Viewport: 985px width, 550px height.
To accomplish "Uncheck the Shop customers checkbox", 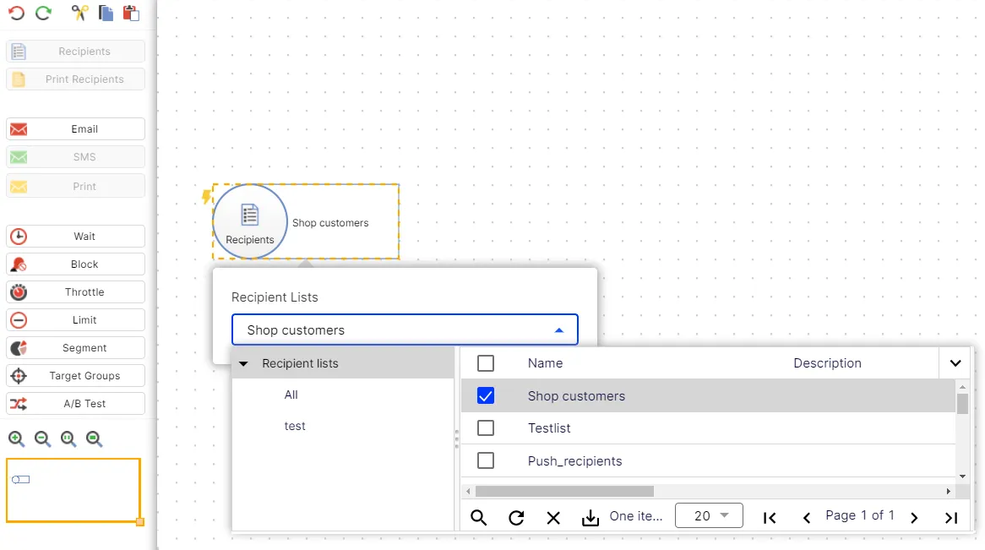I will [x=486, y=396].
